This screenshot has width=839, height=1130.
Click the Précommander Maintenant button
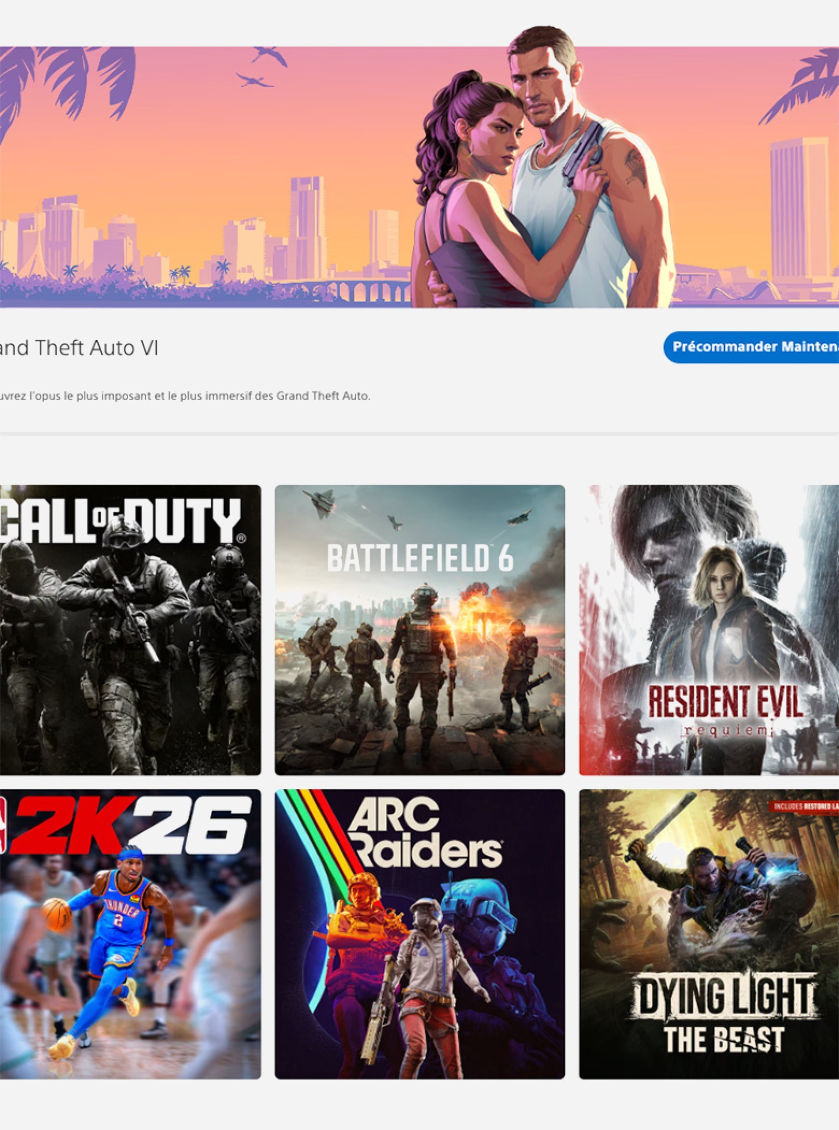[751, 347]
